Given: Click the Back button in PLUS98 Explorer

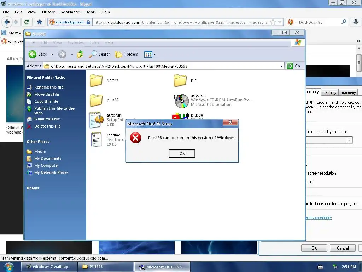Looking at the screenshot, I should pyautogui.click(x=37, y=54).
